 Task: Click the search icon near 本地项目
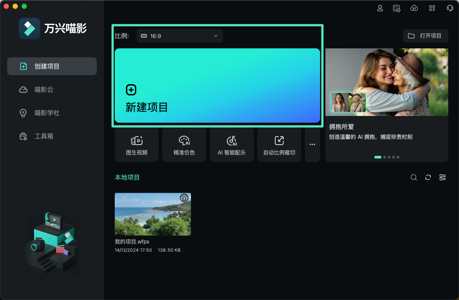(x=414, y=177)
